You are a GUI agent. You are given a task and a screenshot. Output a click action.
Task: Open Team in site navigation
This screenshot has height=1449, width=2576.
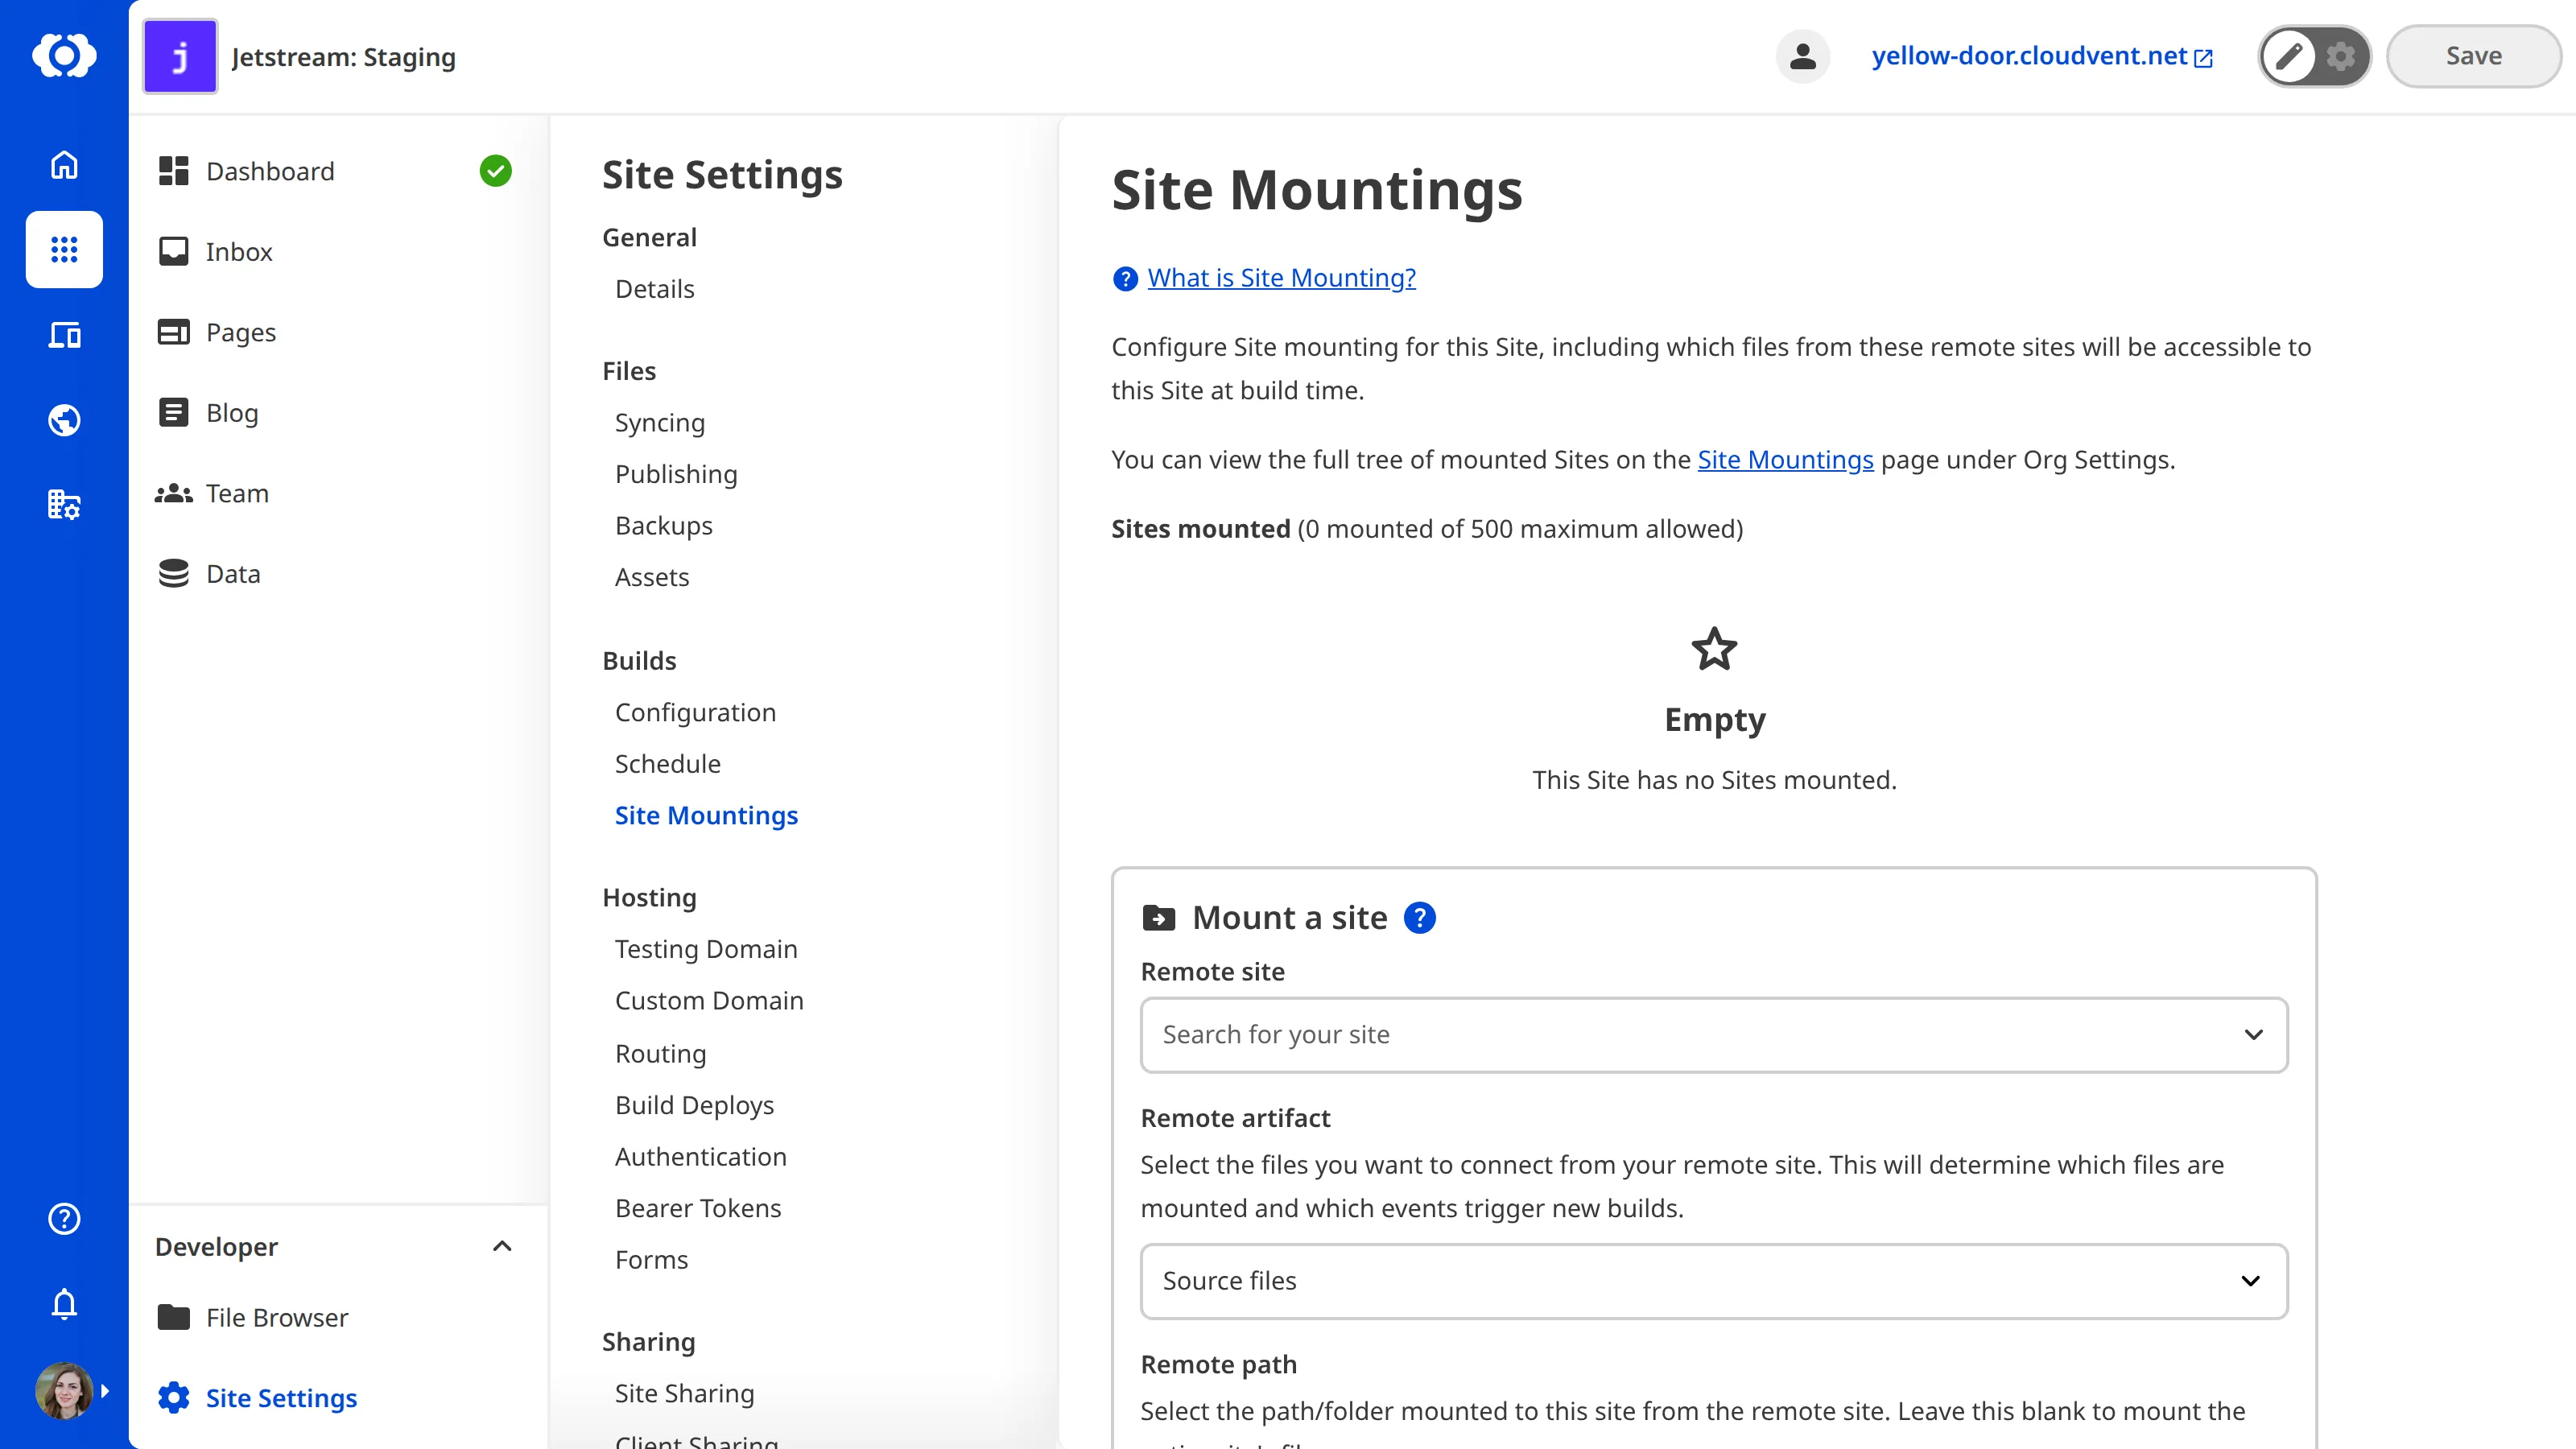pos(237,493)
